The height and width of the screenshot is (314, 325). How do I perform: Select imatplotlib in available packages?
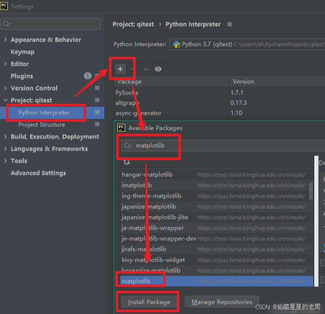217,185
